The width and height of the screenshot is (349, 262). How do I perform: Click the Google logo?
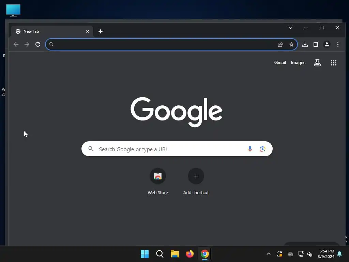[x=177, y=112]
